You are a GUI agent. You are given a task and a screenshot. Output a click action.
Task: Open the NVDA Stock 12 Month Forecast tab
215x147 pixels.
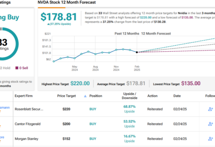[x=66, y=2]
